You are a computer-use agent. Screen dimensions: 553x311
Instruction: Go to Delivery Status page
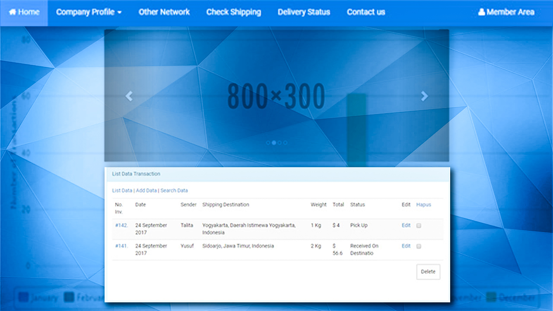pyautogui.click(x=304, y=12)
